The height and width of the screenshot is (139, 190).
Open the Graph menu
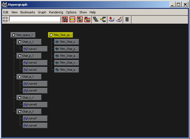click(42, 12)
